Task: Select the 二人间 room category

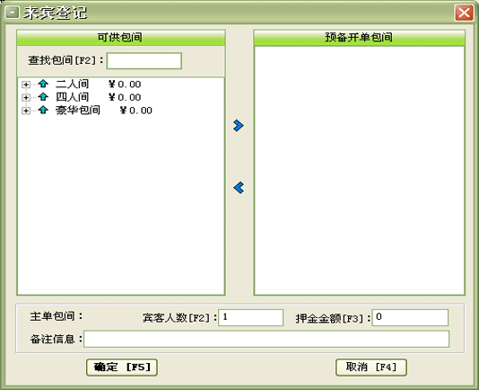Action: pos(72,84)
